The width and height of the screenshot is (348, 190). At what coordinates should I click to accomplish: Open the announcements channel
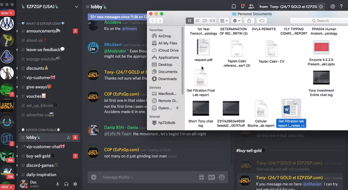[49, 31]
